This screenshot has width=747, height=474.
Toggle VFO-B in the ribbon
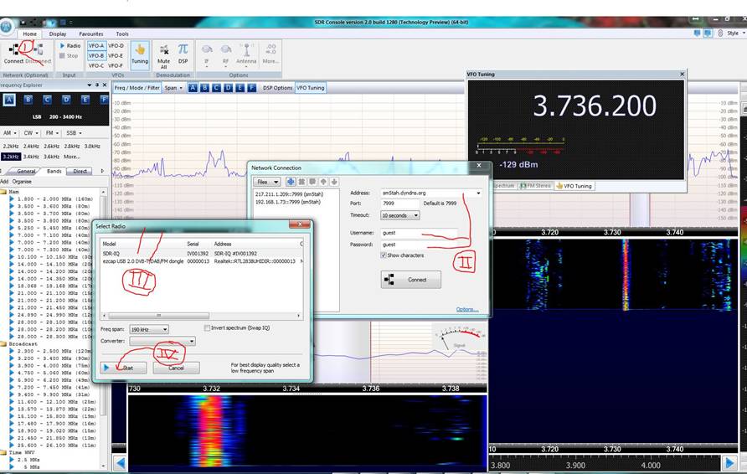pos(95,56)
